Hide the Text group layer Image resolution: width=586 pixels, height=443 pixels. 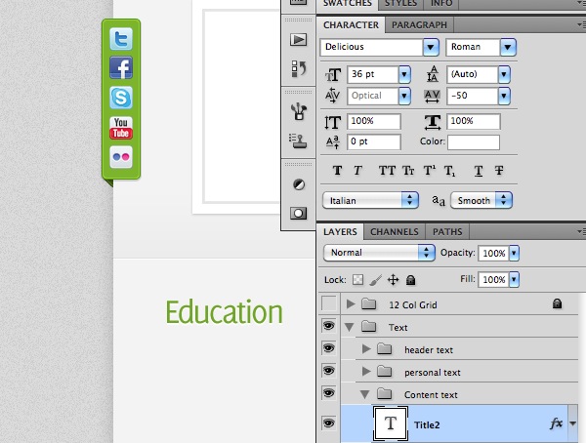pyautogui.click(x=329, y=326)
